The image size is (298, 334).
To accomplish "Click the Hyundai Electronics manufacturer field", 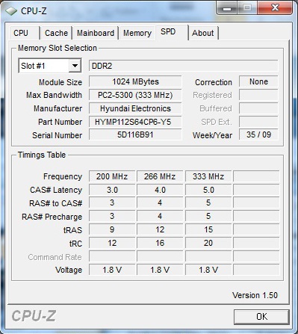I will pos(135,108).
